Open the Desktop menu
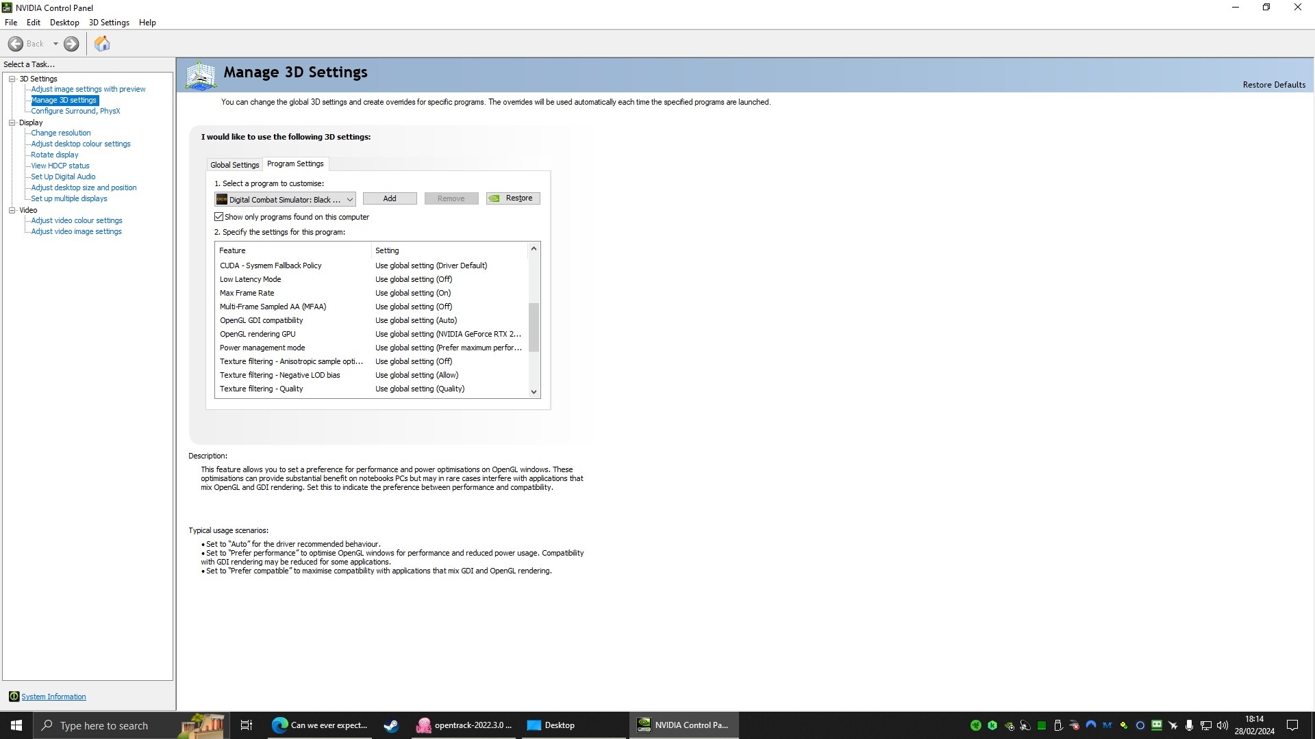The image size is (1315, 739). (64, 23)
